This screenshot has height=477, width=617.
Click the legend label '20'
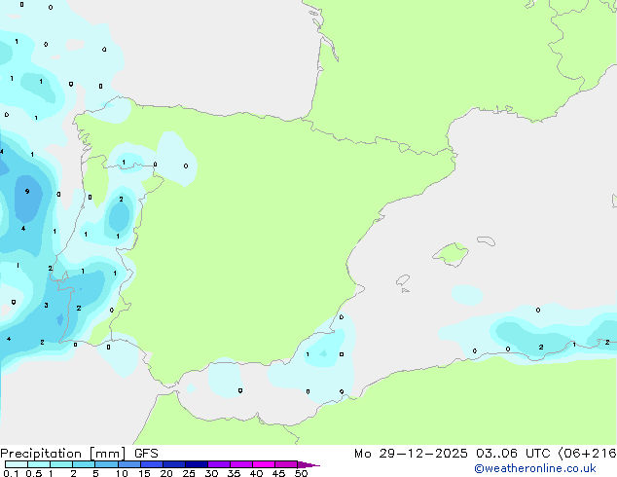(x=166, y=473)
